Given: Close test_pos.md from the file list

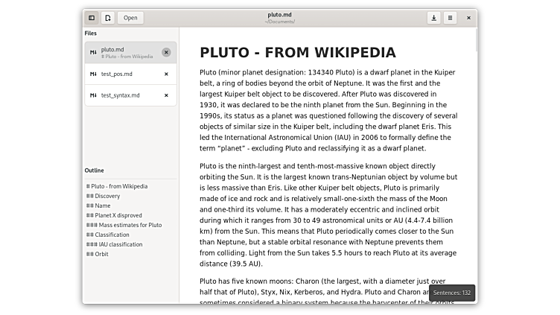Looking at the screenshot, I should click(166, 74).
